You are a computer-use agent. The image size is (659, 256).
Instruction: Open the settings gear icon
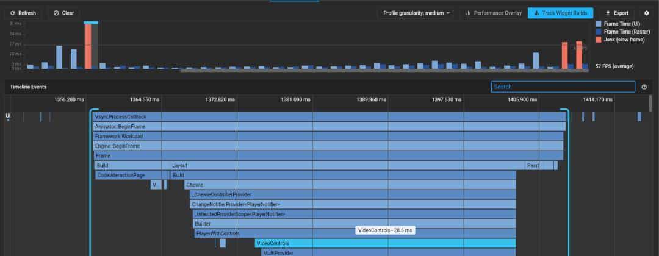point(647,13)
